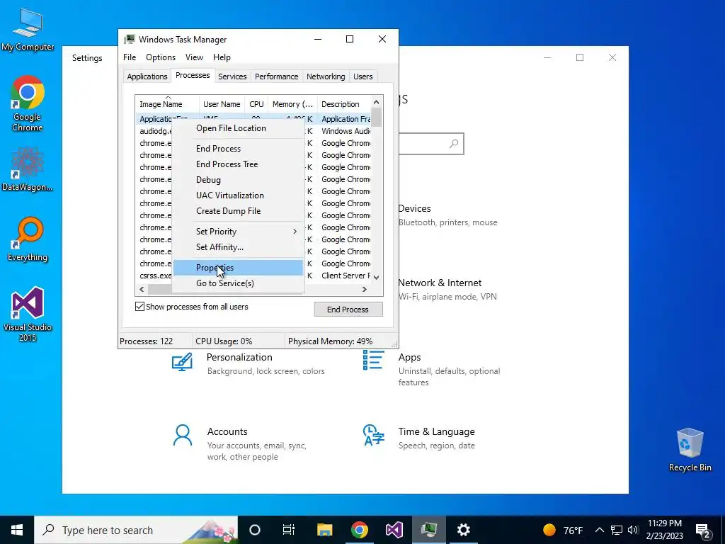The image size is (725, 544).
Task: Open Task Manager View menu
Action: tap(194, 57)
